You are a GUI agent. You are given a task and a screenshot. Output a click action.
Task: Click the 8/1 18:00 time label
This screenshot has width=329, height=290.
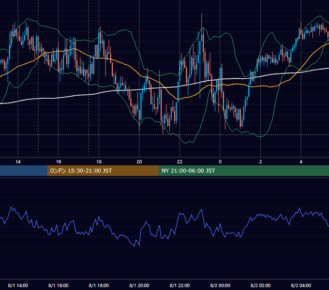pos(99,286)
